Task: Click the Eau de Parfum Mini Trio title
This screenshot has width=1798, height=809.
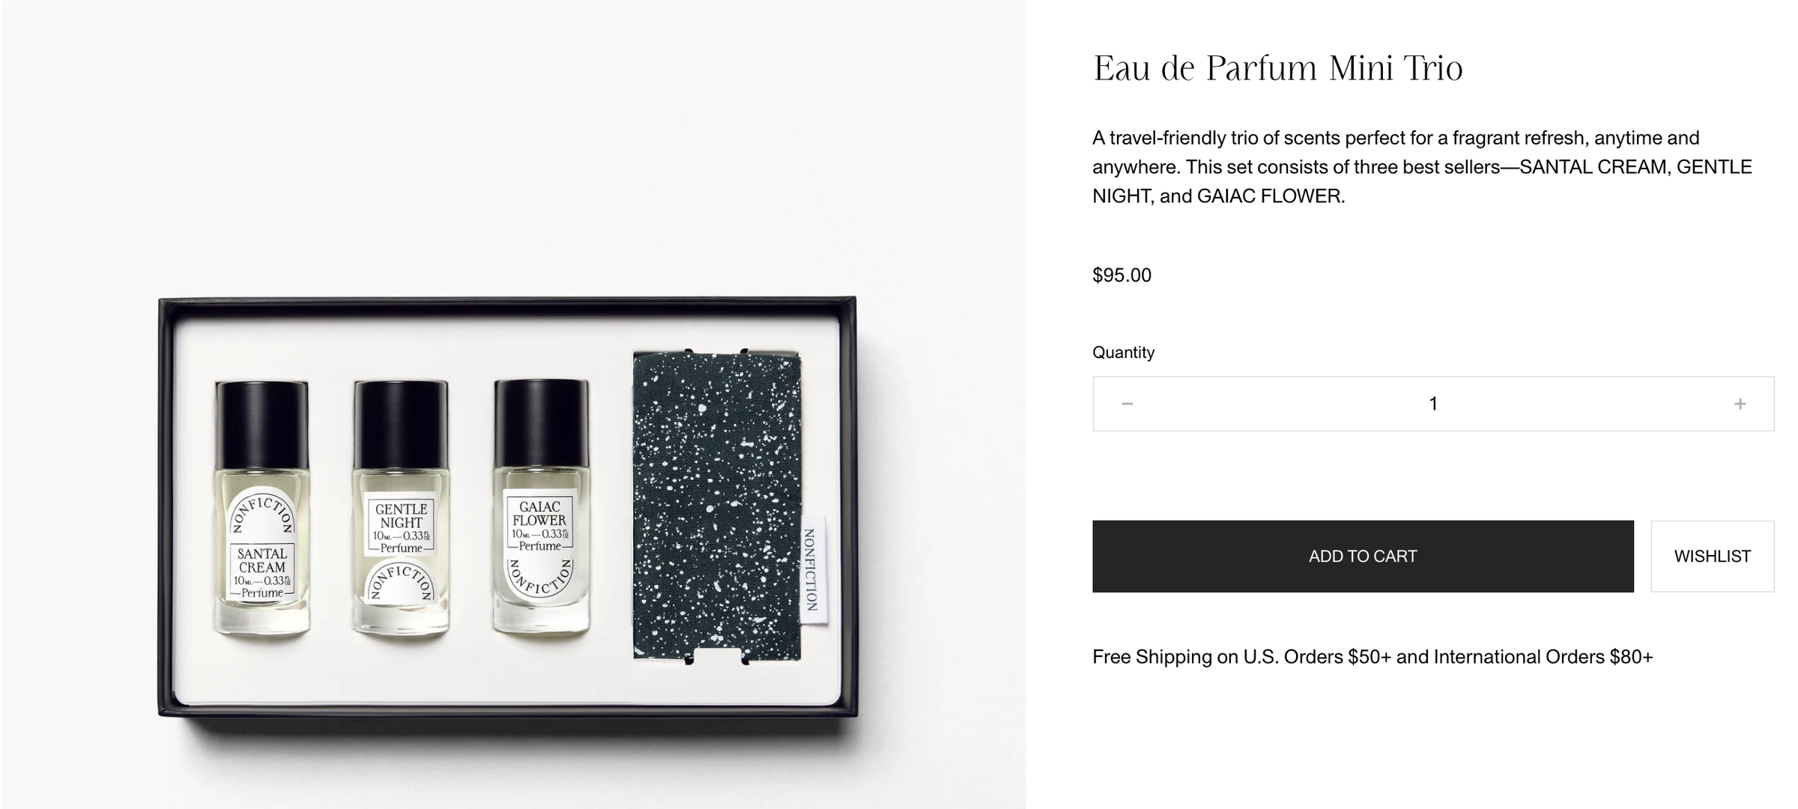Action: pyautogui.click(x=1277, y=69)
